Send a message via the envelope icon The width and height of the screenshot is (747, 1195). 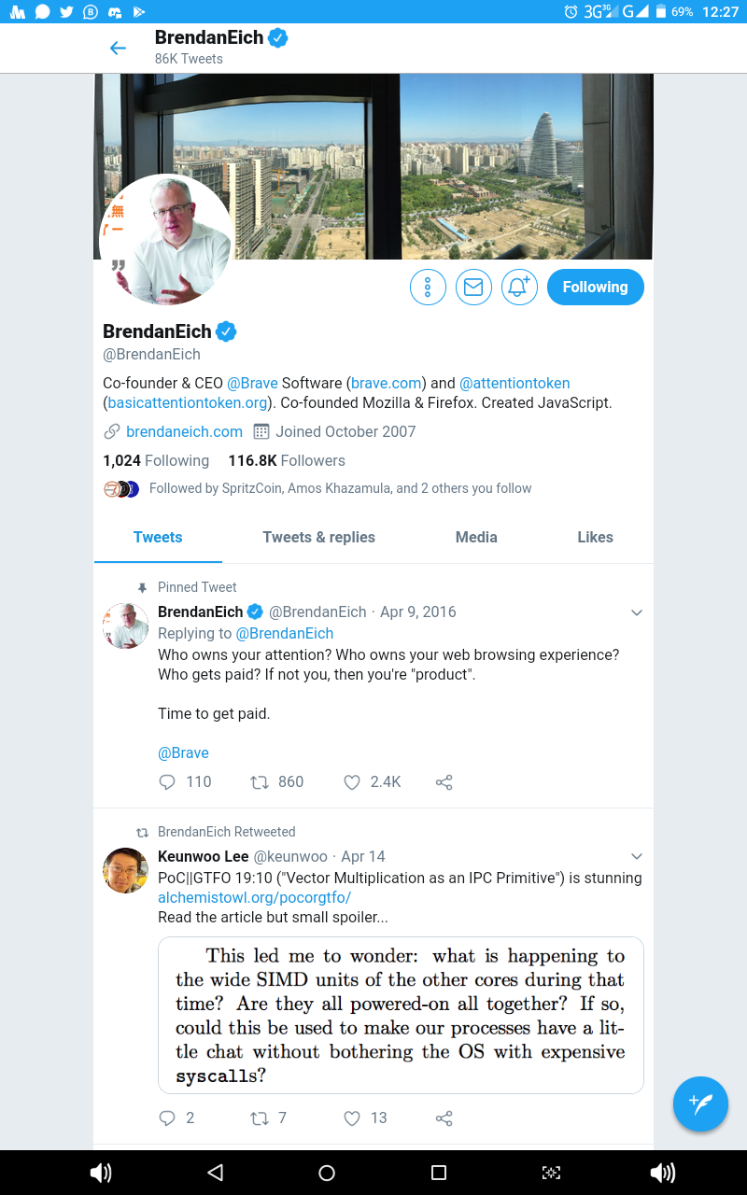click(x=473, y=287)
